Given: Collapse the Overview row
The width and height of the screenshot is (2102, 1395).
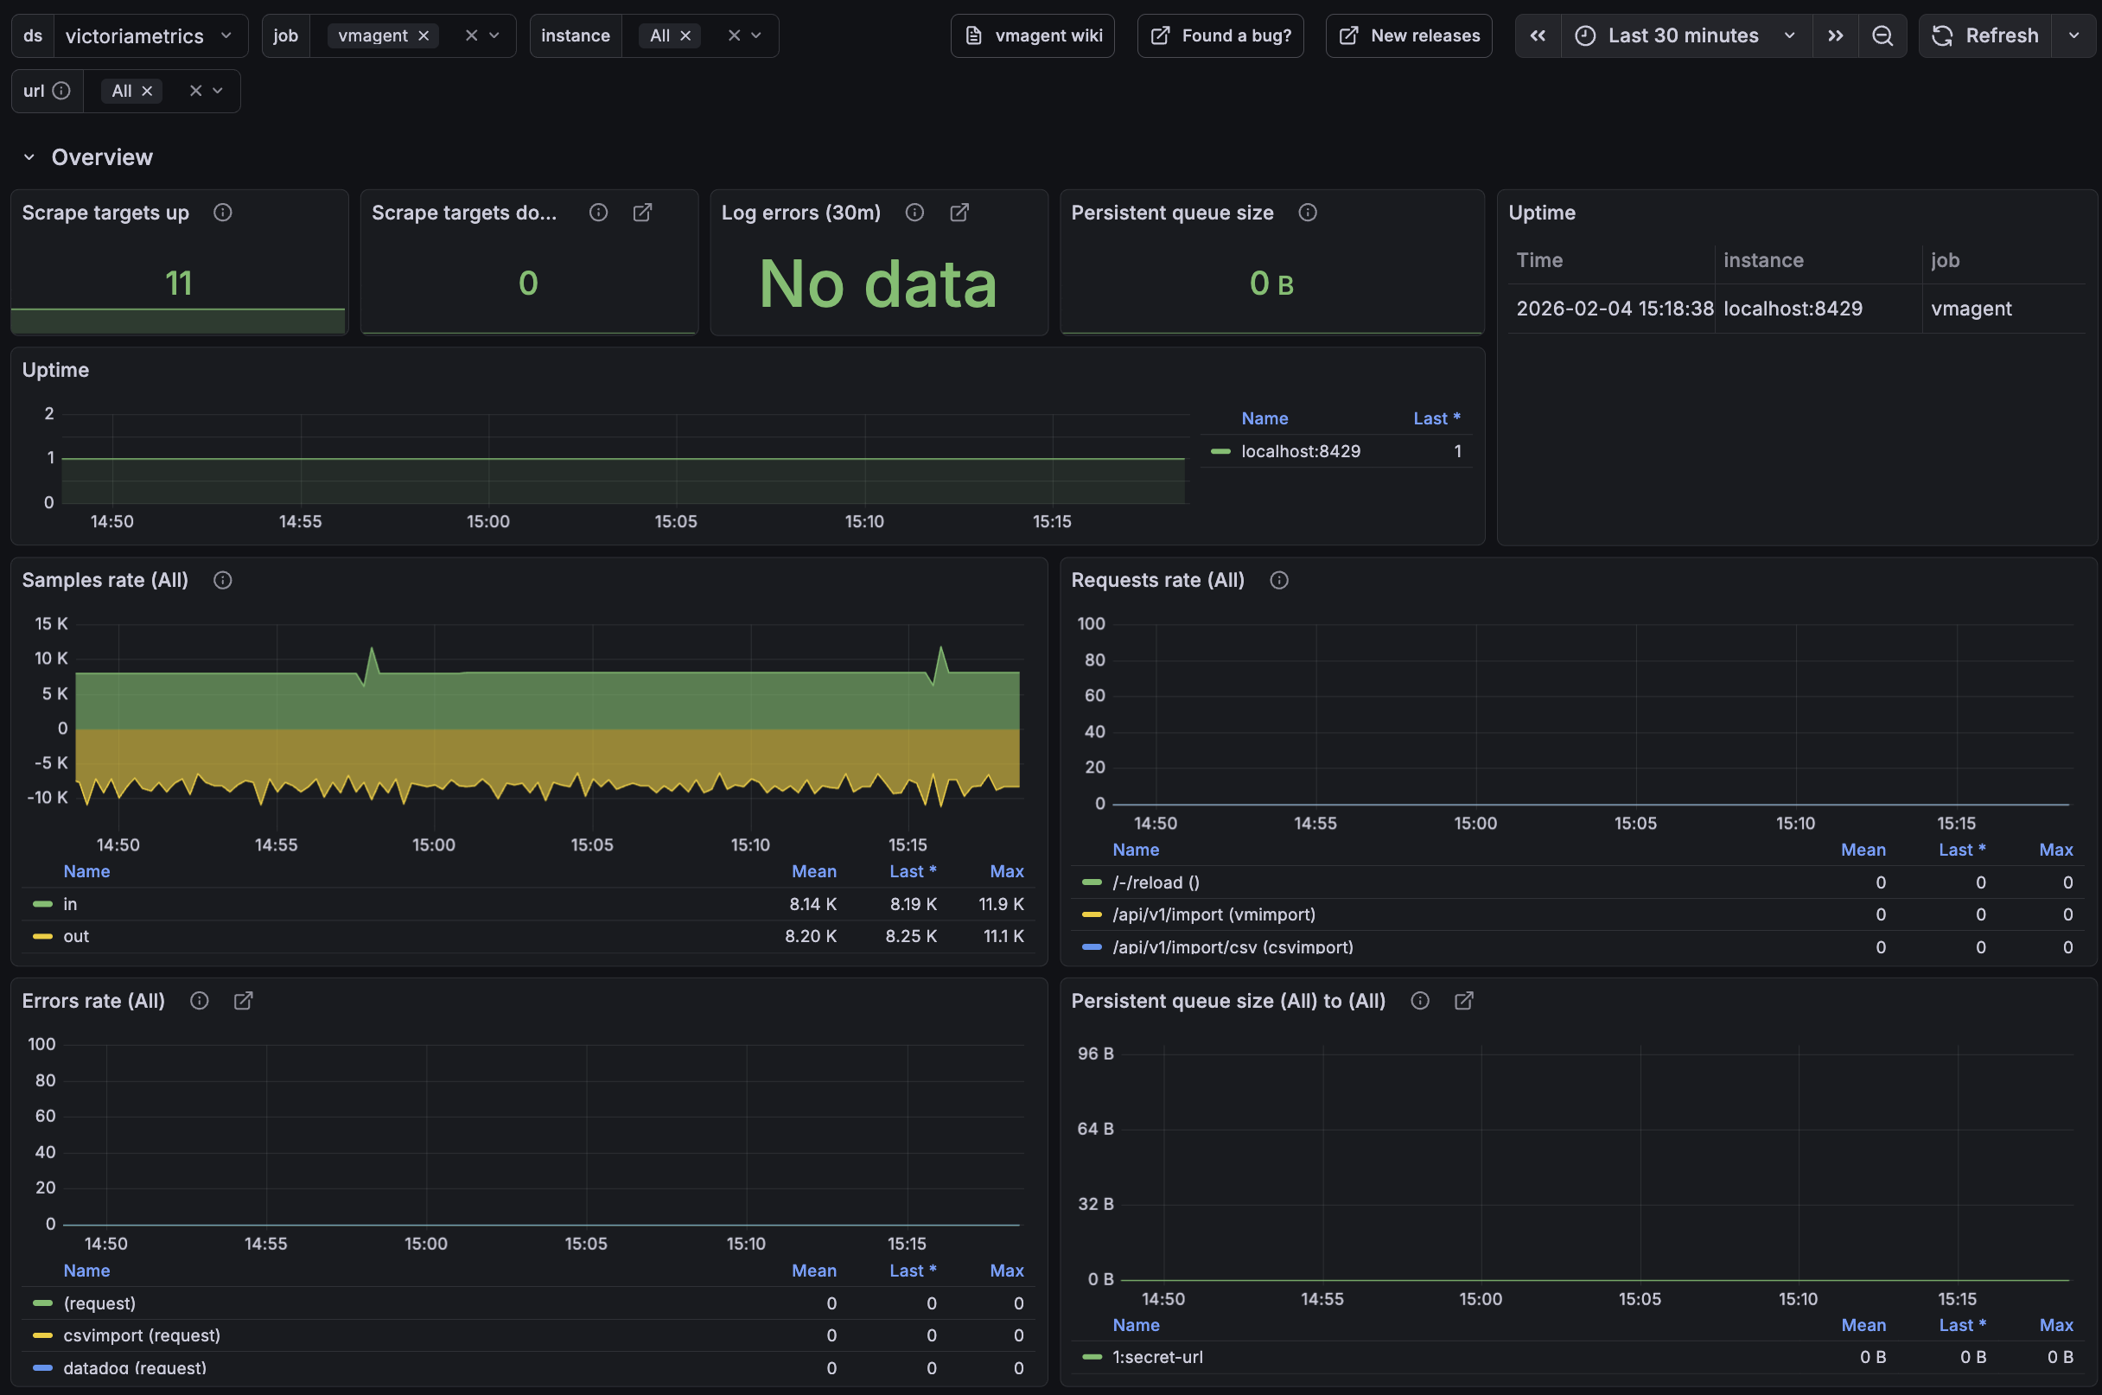Looking at the screenshot, I should point(29,157).
